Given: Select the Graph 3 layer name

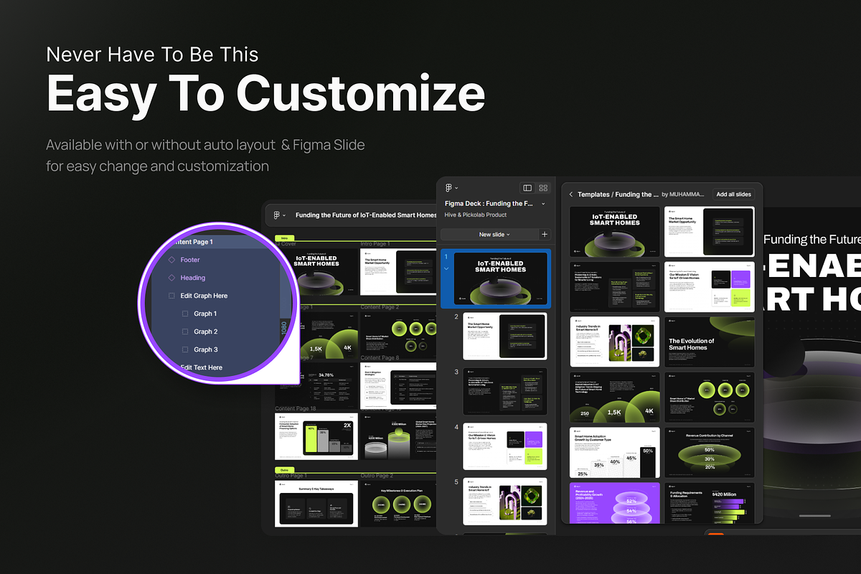Looking at the screenshot, I should [x=205, y=349].
